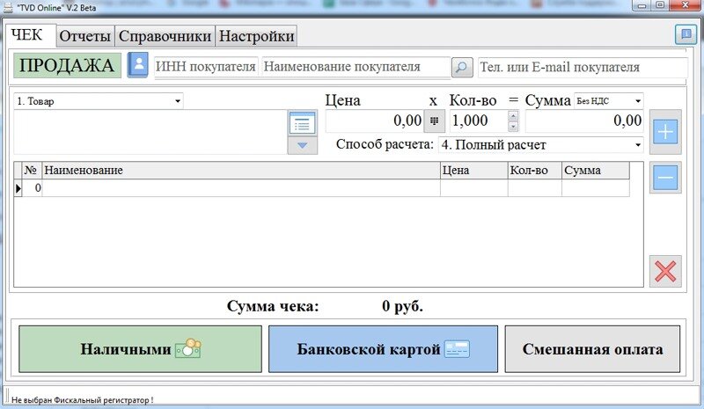Click the Цена column header in table
Image resolution: width=704 pixels, height=409 pixels.
473,171
